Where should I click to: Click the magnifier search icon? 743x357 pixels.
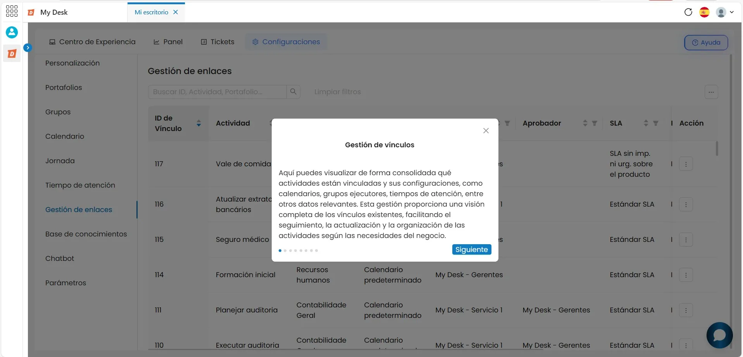click(293, 92)
